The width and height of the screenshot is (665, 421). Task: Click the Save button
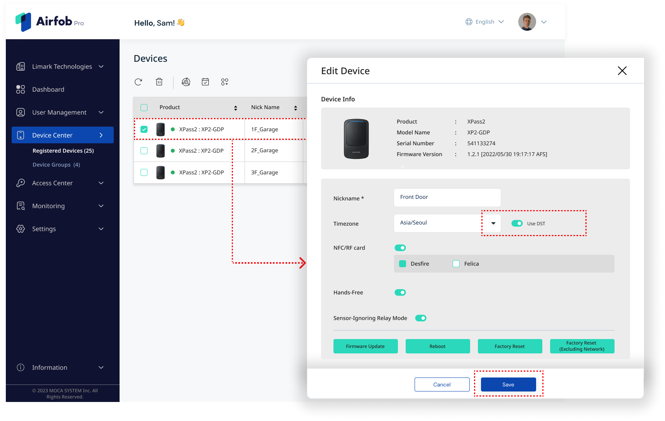508,384
